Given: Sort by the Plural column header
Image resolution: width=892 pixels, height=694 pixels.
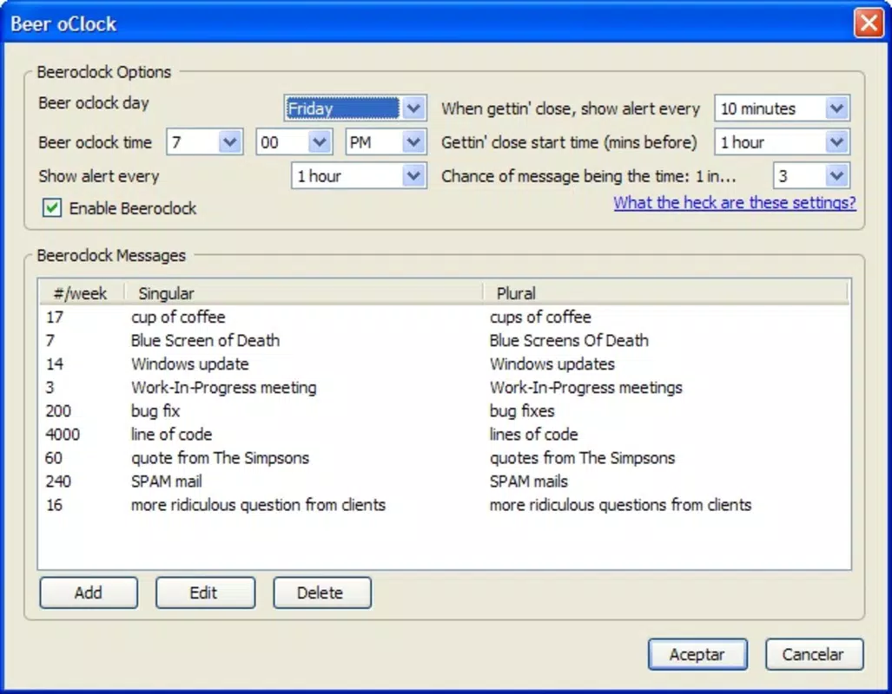Looking at the screenshot, I should [x=665, y=293].
